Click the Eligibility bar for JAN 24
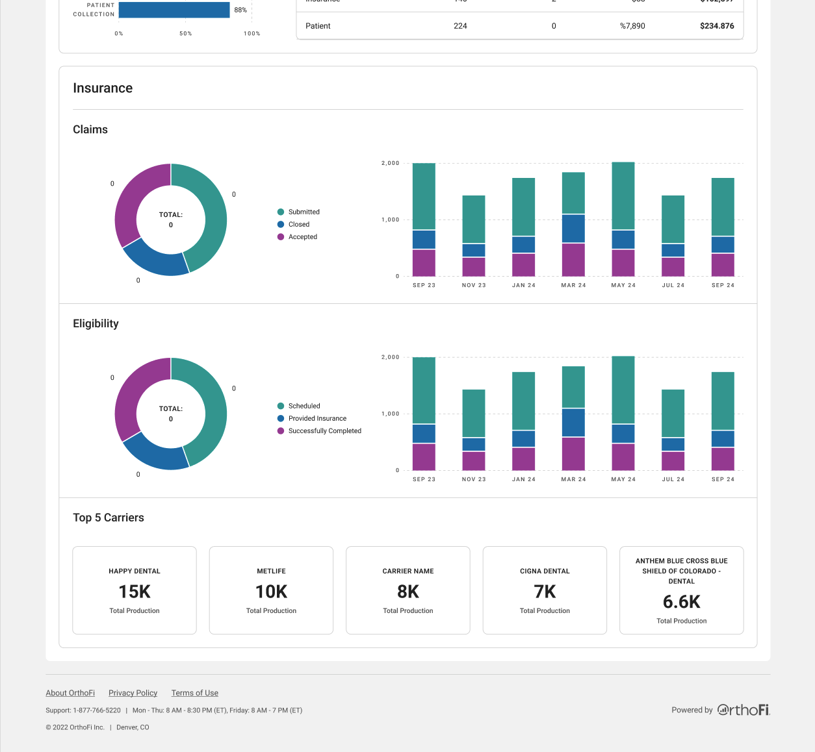Image resolution: width=815 pixels, height=752 pixels. coord(523,421)
